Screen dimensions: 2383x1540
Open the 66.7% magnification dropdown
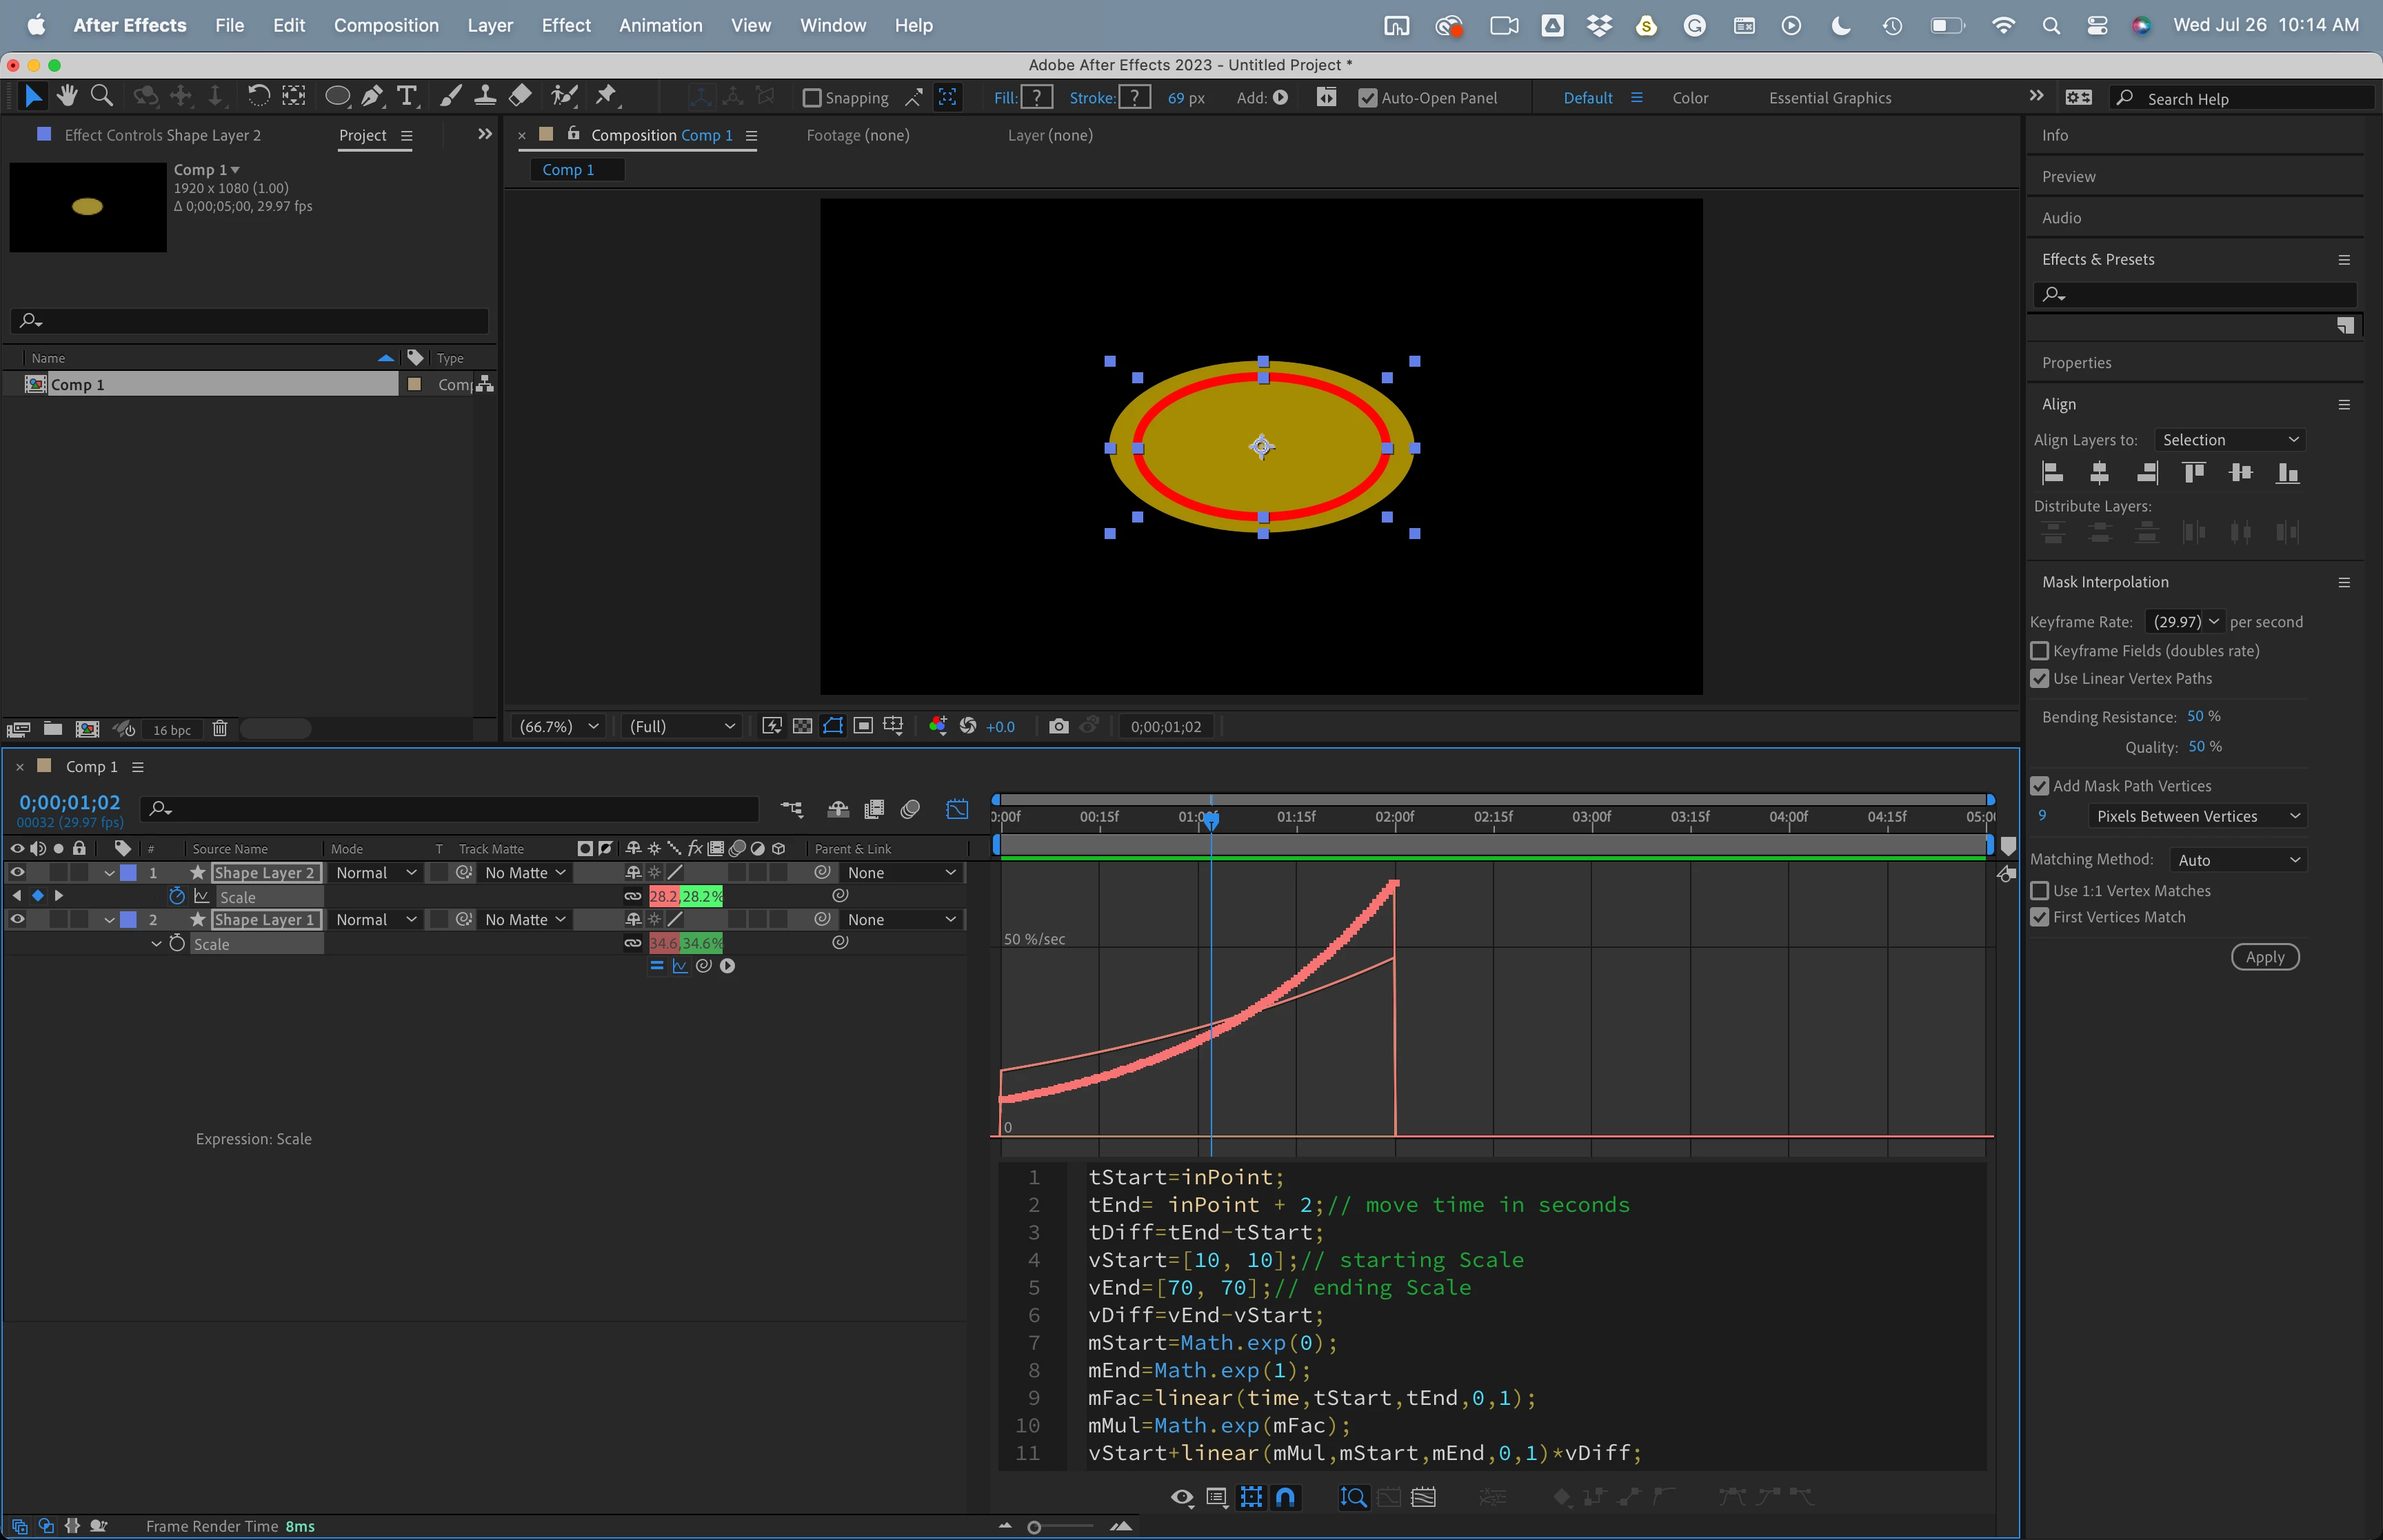[558, 726]
